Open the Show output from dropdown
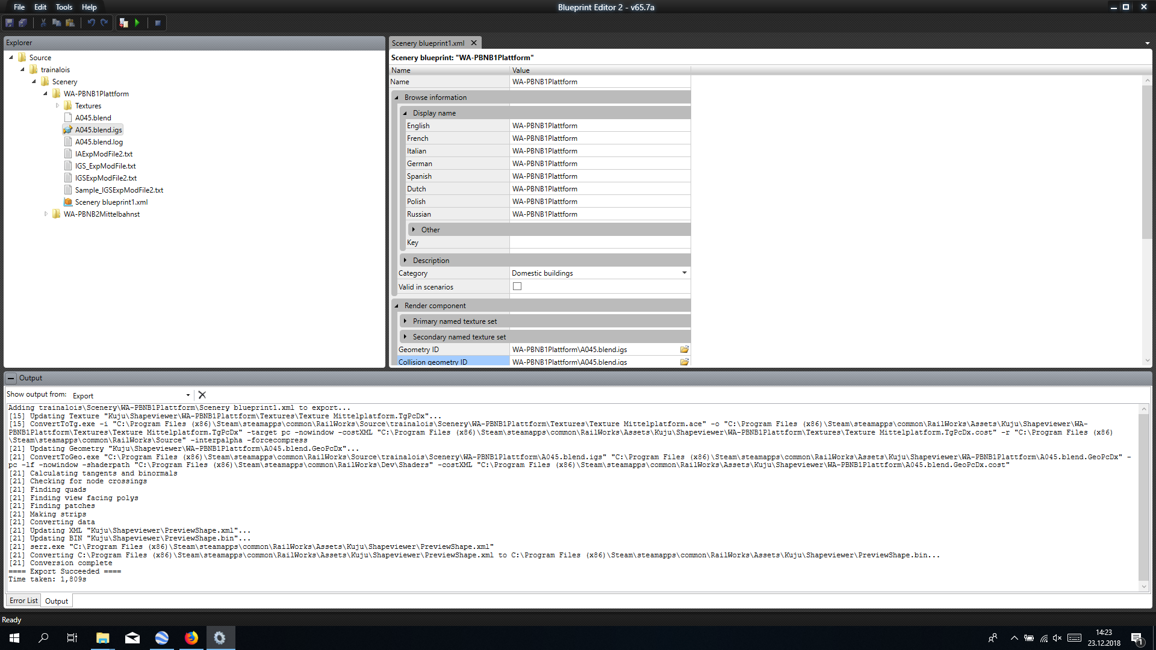1156x650 pixels. (188, 395)
